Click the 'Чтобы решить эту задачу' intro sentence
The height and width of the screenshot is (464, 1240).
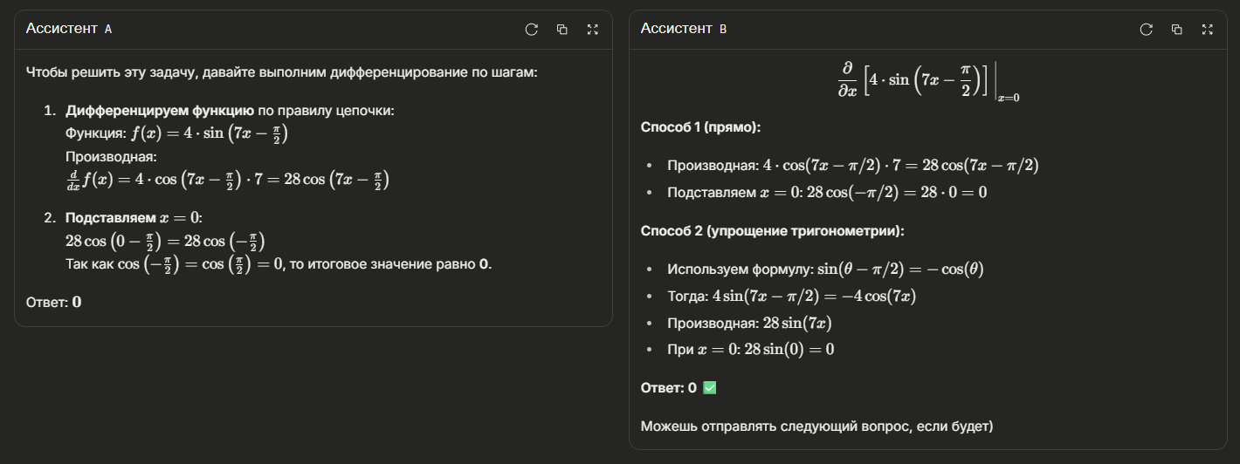pos(281,72)
